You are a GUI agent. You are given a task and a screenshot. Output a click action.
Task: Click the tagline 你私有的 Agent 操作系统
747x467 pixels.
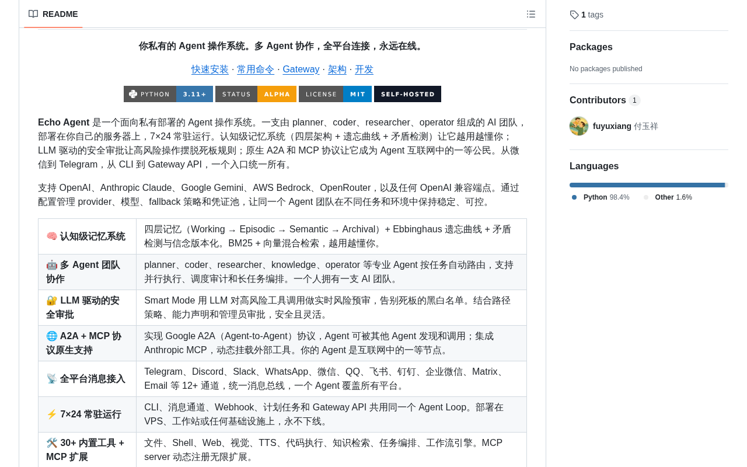tap(282, 46)
